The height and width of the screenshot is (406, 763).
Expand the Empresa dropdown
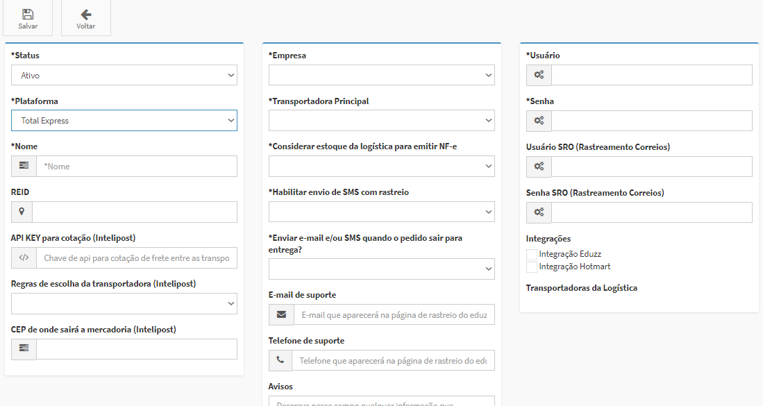(382, 75)
